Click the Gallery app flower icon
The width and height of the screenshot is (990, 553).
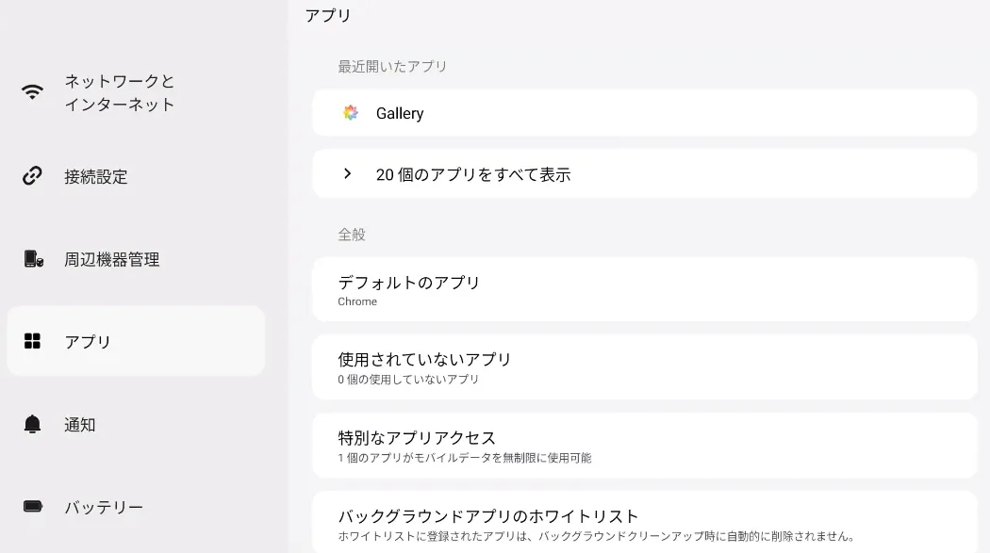click(x=351, y=113)
